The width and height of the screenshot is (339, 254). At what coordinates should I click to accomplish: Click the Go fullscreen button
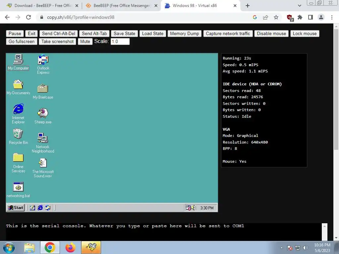[x=22, y=41]
